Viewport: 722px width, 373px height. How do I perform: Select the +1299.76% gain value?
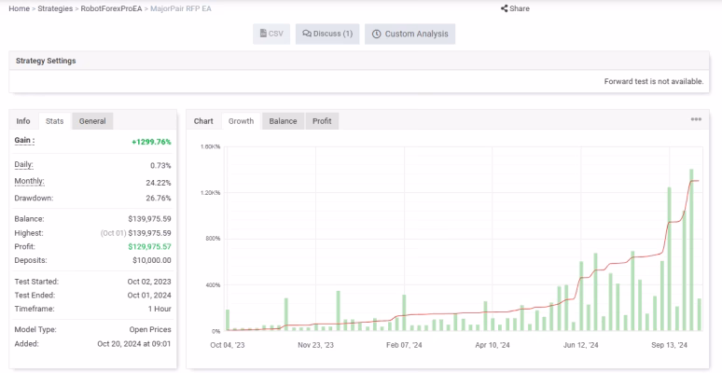point(151,142)
